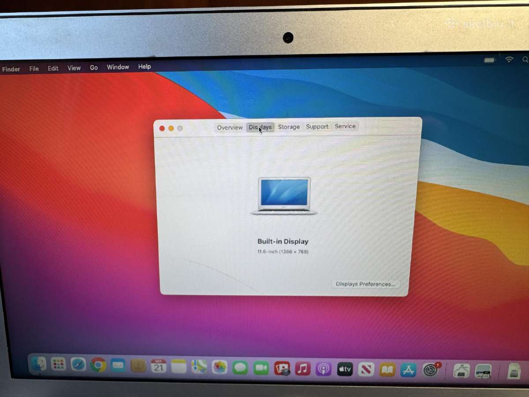This screenshot has height=397, width=529.
Task: Open the Support tab
Action: coord(317,127)
